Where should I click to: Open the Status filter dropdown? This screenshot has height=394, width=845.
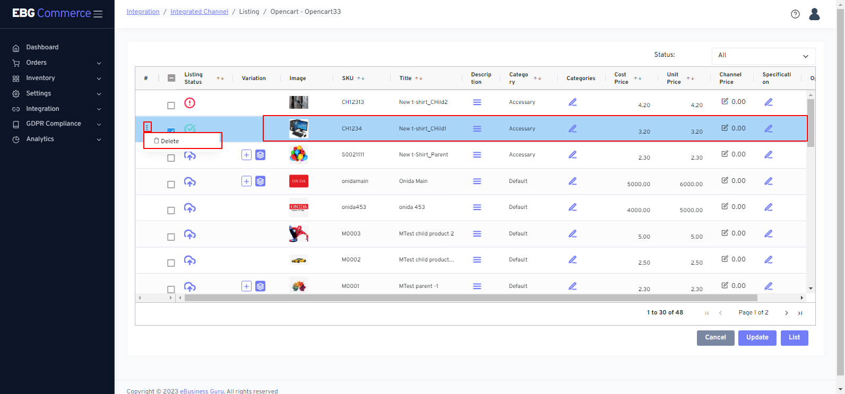pyautogui.click(x=763, y=56)
